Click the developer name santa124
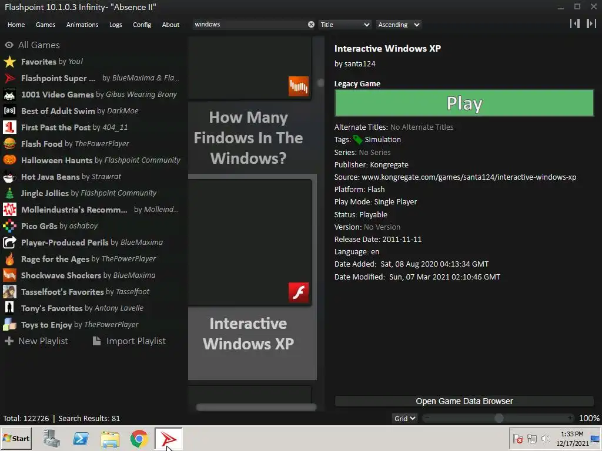The image size is (602, 451). [x=360, y=63]
